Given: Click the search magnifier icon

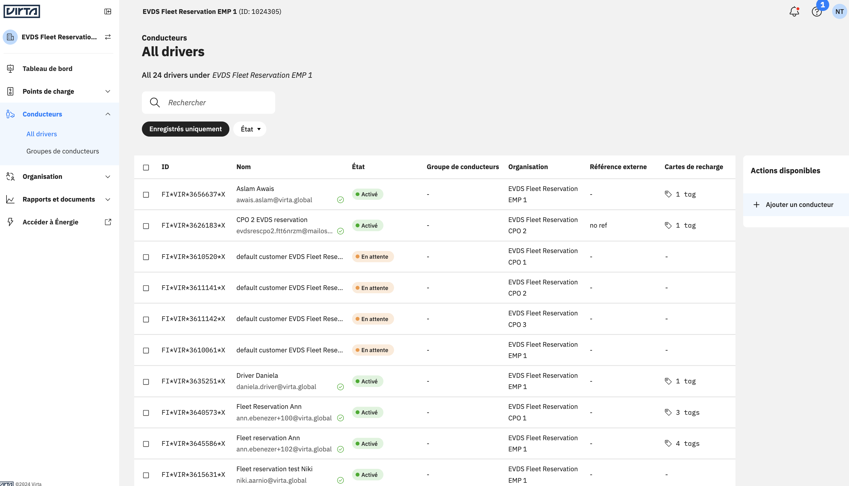Looking at the screenshot, I should (155, 103).
